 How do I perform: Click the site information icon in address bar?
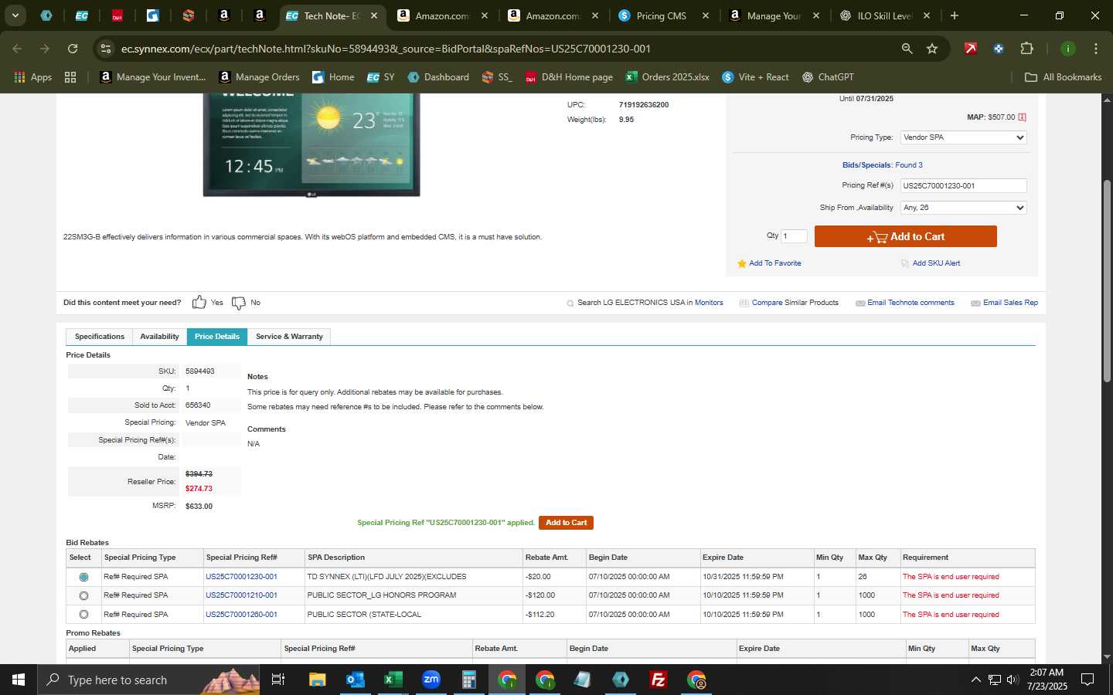click(106, 49)
